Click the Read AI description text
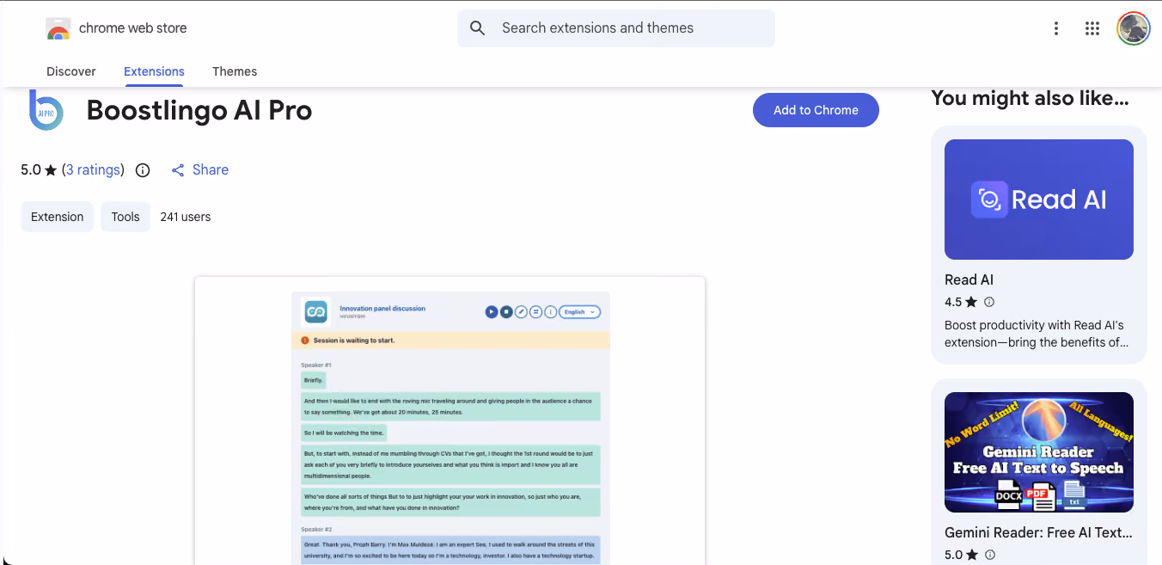 (1036, 334)
